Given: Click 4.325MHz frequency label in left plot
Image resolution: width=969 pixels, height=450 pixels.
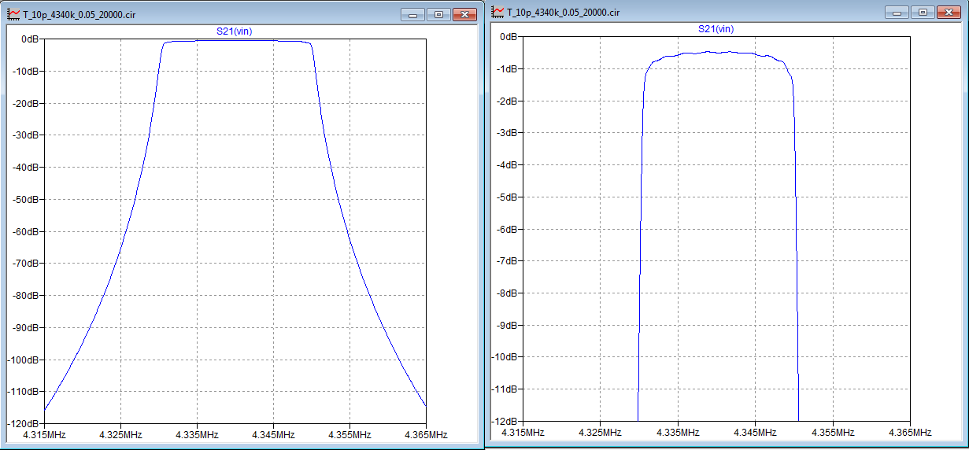Looking at the screenshot, I should (x=120, y=434).
